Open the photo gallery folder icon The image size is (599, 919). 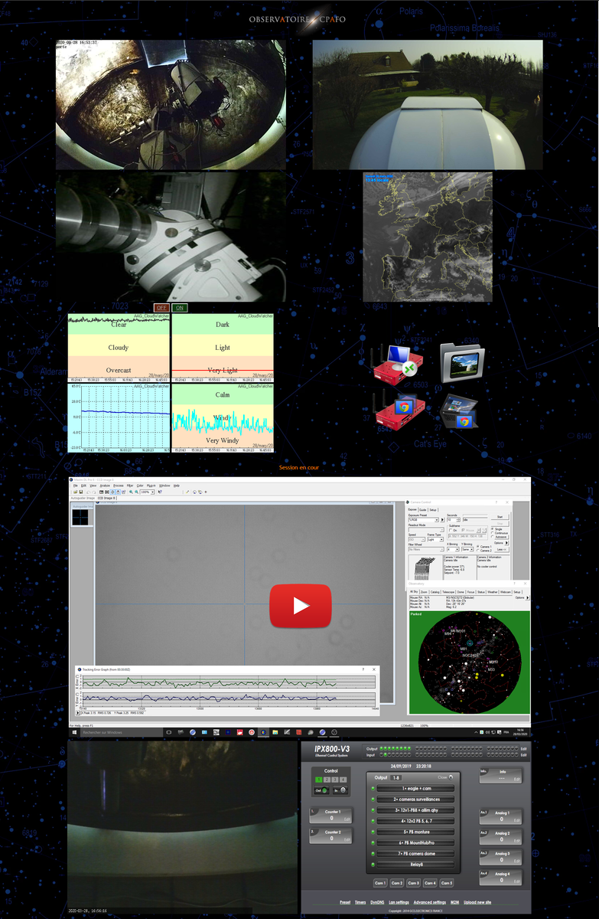(x=462, y=362)
